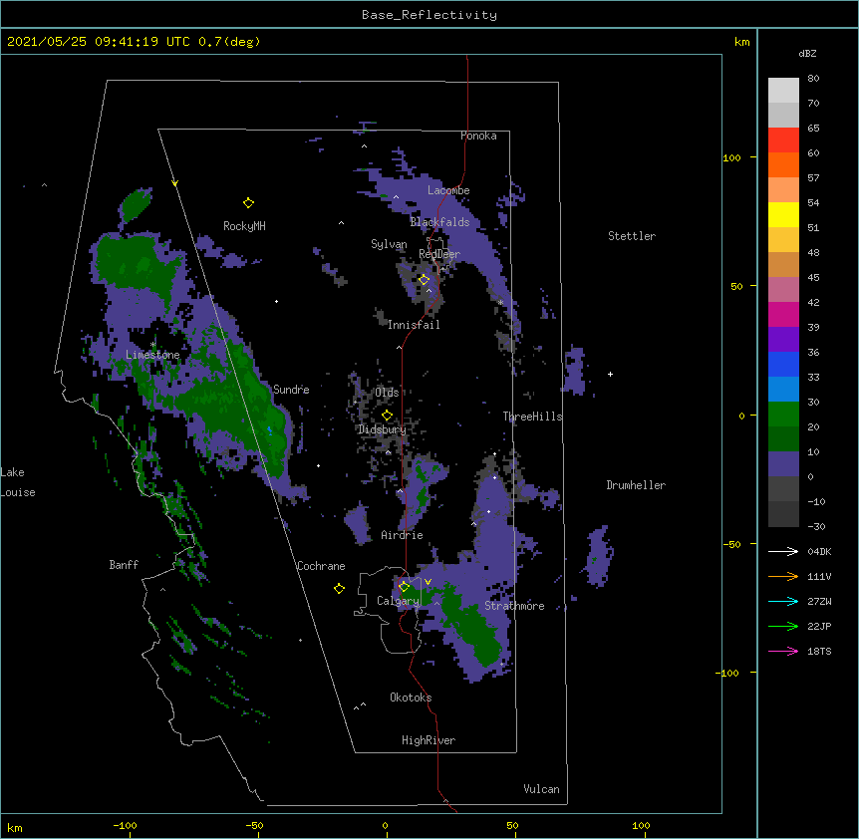Click the Sundre town label

(x=291, y=390)
